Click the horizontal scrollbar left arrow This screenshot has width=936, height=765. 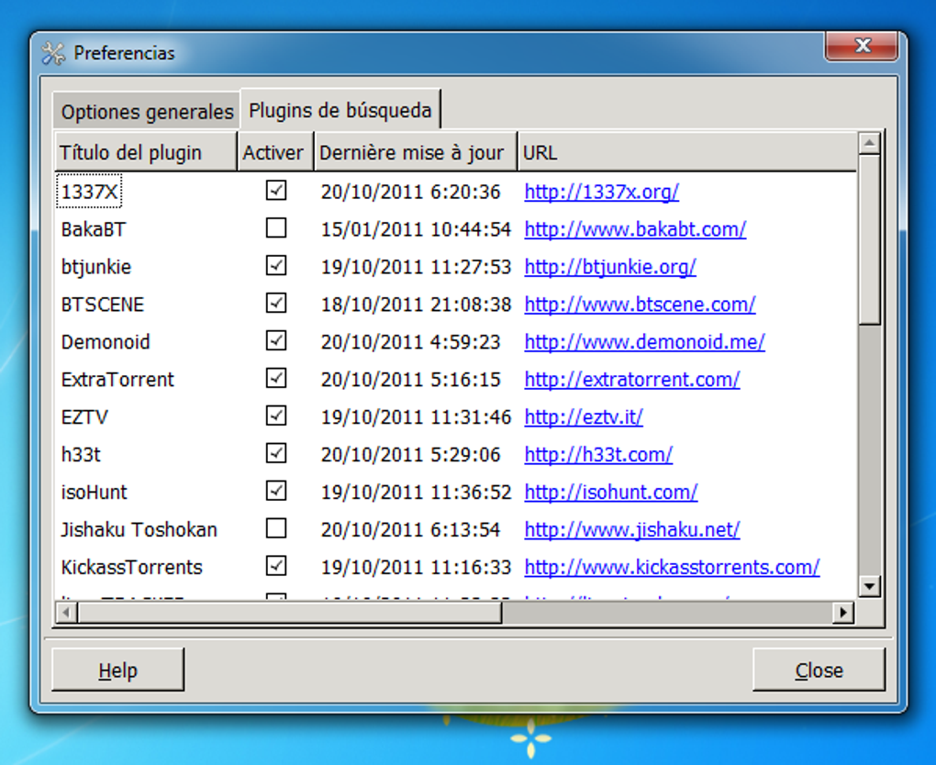pyautogui.click(x=66, y=612)
